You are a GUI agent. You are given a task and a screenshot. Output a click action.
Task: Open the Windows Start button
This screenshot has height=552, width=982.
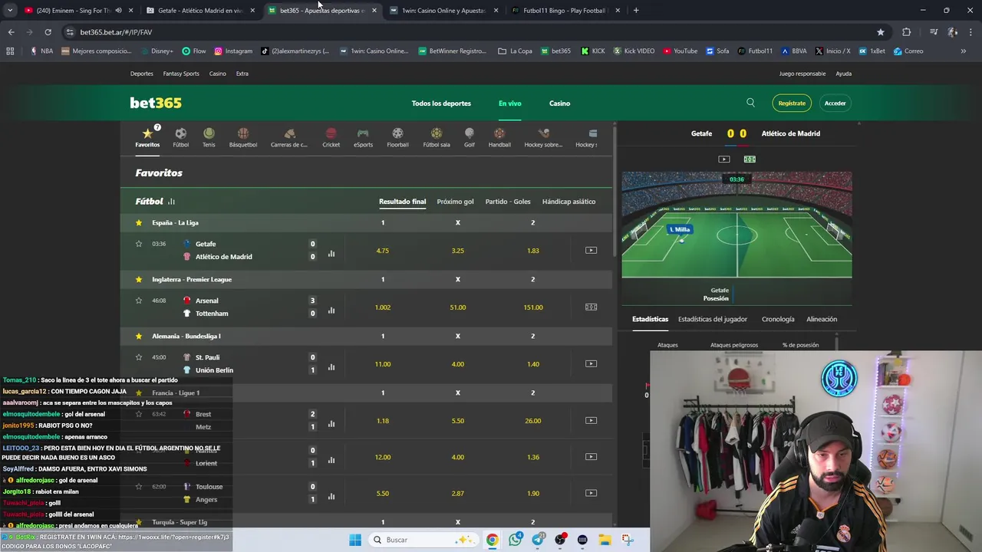click(x=355, y=540)
